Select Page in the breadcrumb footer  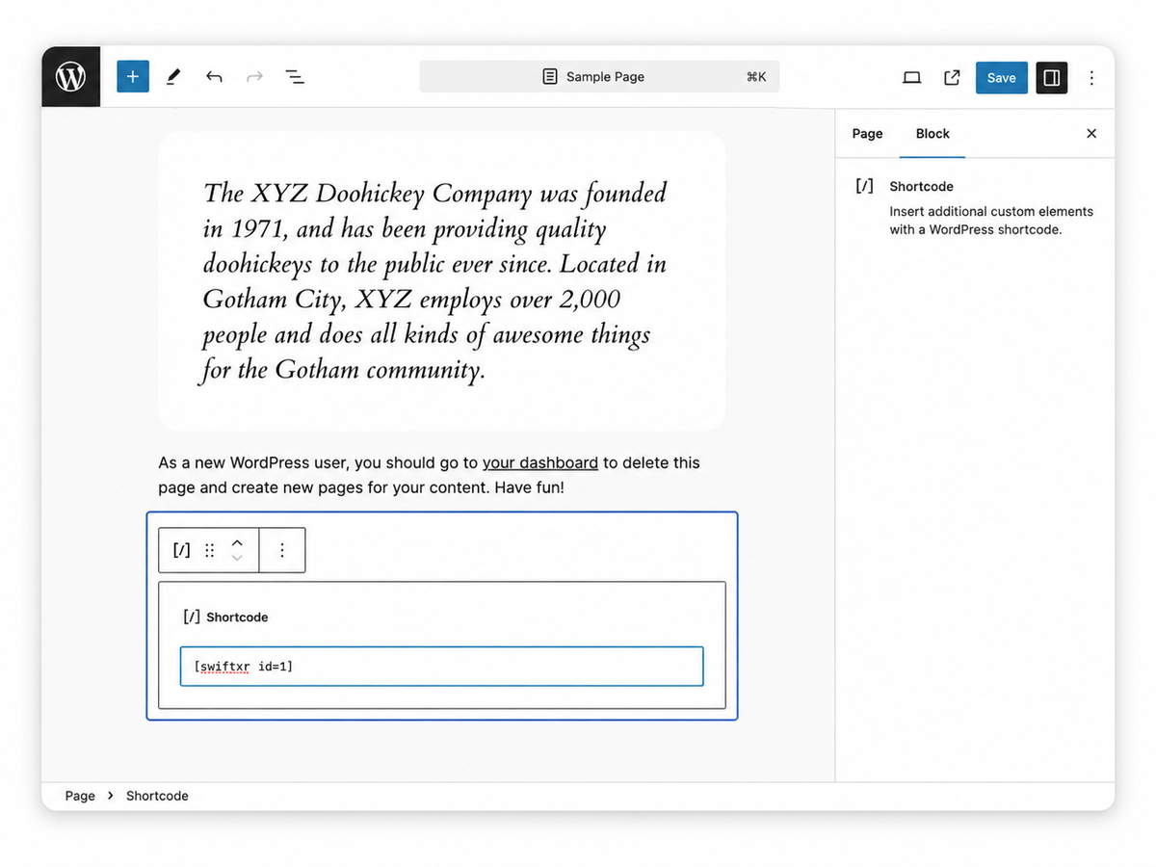tap(80, 796)
